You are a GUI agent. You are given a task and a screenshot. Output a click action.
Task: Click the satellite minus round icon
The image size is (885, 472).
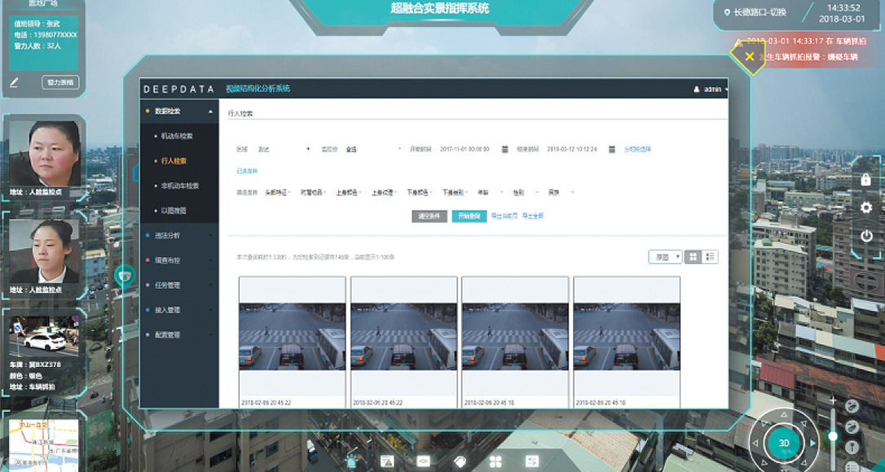[x=852, y=427]
